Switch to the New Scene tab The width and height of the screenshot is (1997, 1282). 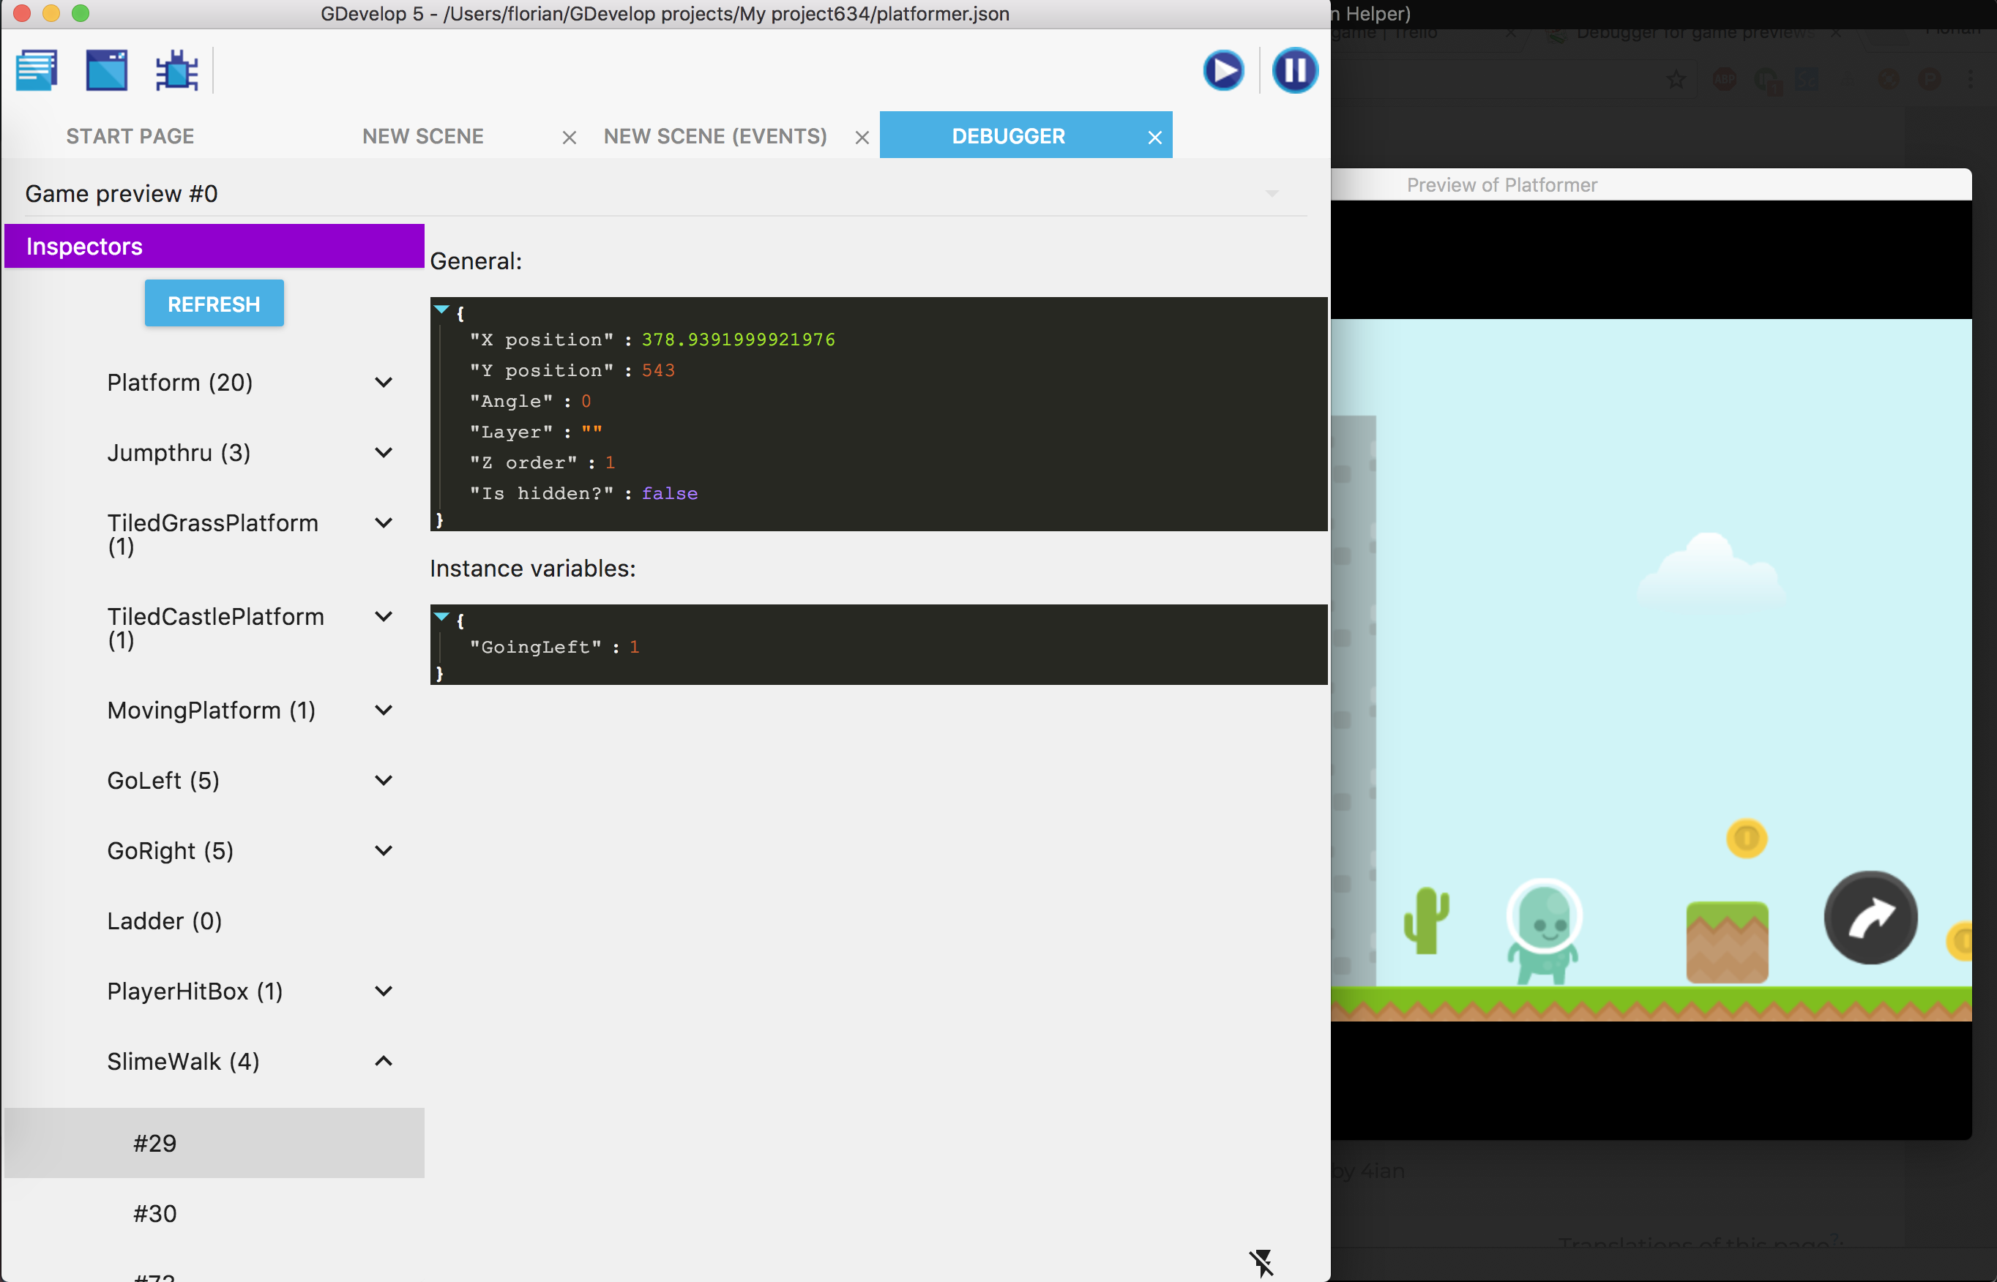(423, 137)
